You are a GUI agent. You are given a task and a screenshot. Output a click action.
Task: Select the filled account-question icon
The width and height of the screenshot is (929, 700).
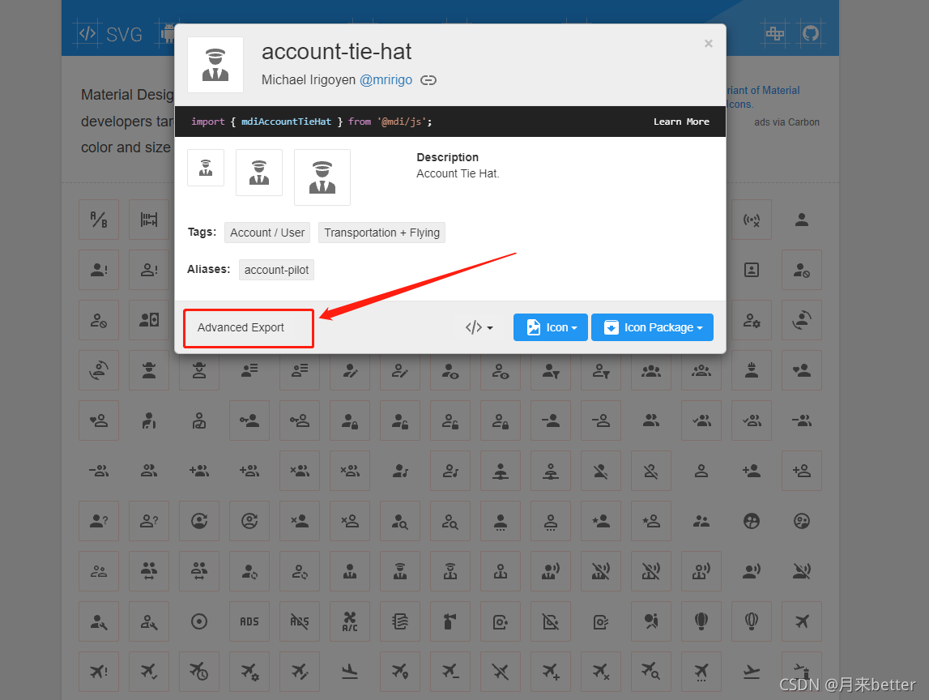99,521
